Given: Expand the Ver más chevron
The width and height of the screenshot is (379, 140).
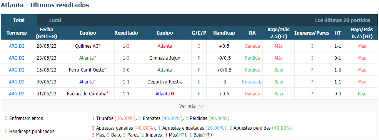Looking at the screenshot, I should pyautogui.click(x=202, y=106).
